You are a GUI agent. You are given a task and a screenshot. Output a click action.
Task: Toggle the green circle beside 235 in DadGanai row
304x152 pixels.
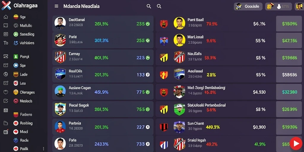148,24
